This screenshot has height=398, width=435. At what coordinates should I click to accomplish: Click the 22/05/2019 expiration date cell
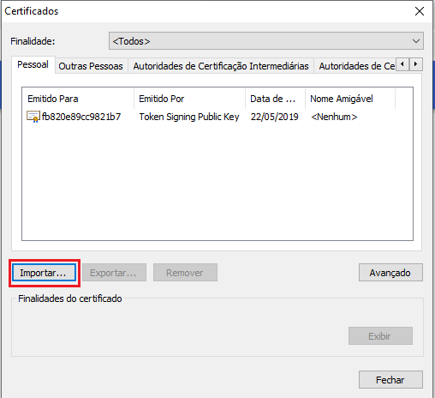coord(275,117)
